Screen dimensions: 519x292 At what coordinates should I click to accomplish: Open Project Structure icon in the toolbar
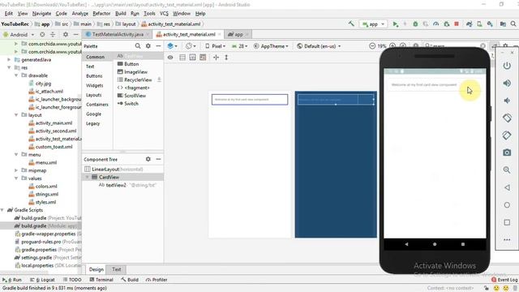[x=503, y=24]
